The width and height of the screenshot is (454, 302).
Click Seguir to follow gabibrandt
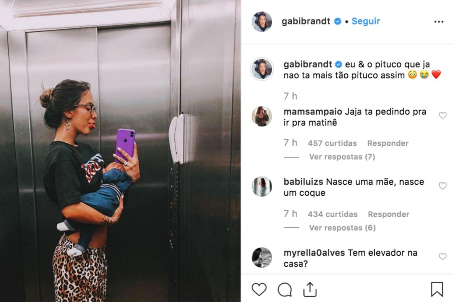366,21
